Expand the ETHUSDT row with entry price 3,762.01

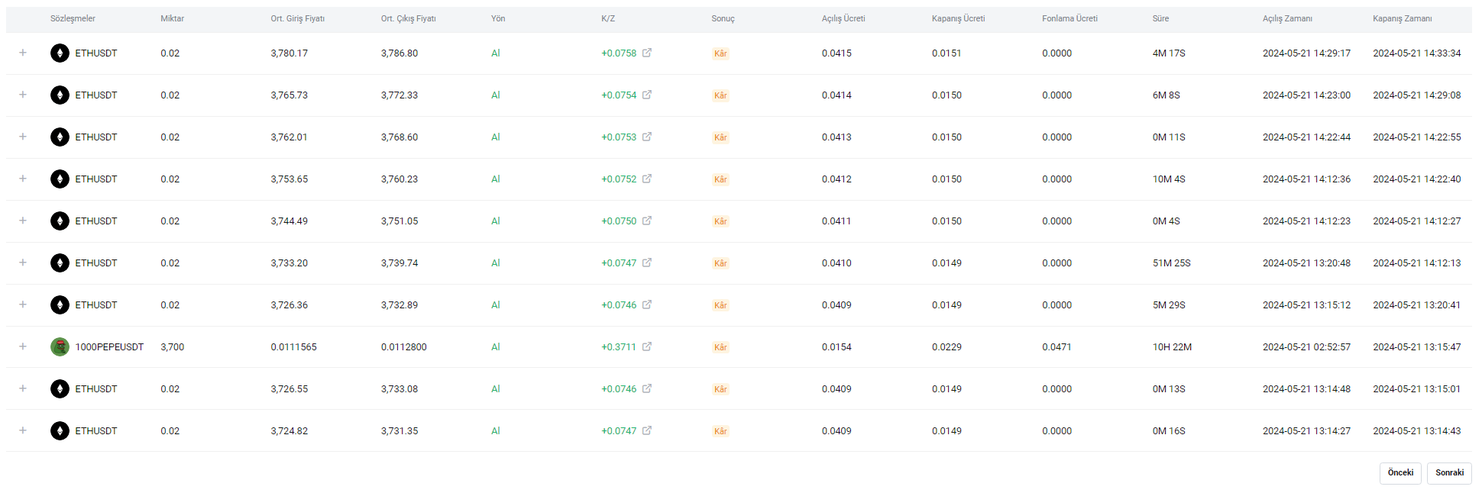click(x=23, y=137)
